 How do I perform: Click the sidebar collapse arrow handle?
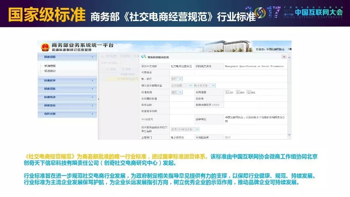click(x=98, y=99)
